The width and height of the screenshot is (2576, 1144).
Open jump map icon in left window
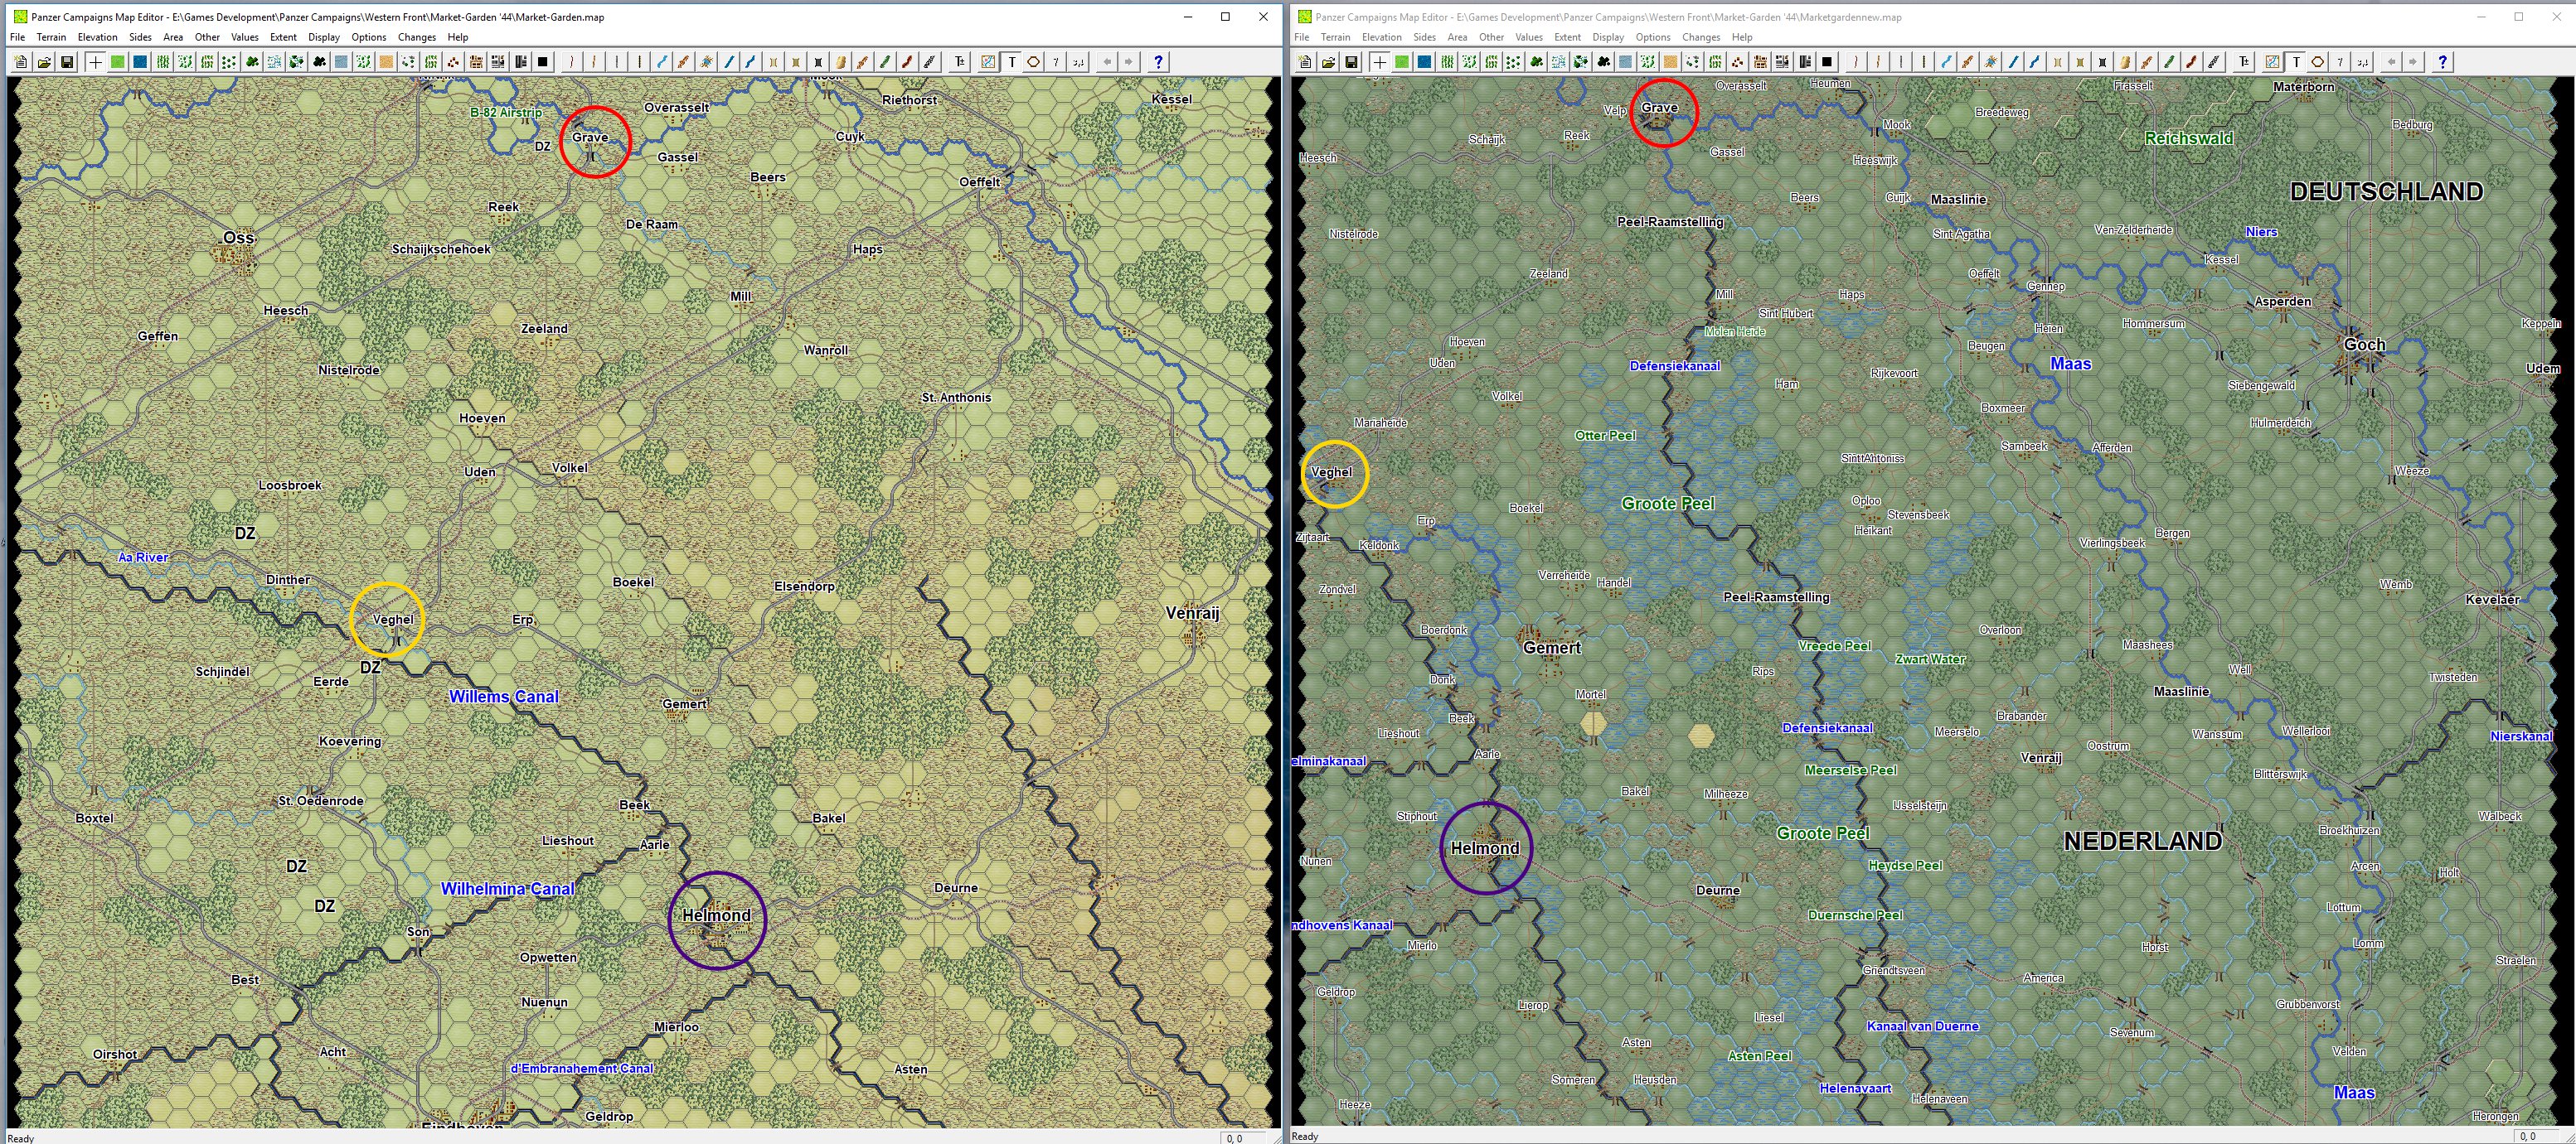point(988,62)
